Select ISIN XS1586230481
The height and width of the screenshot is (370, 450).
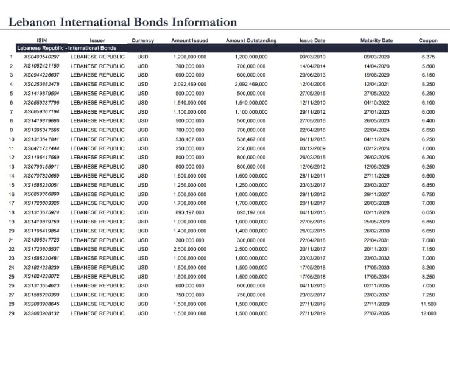pyautogui.click(x=41, y=258)
